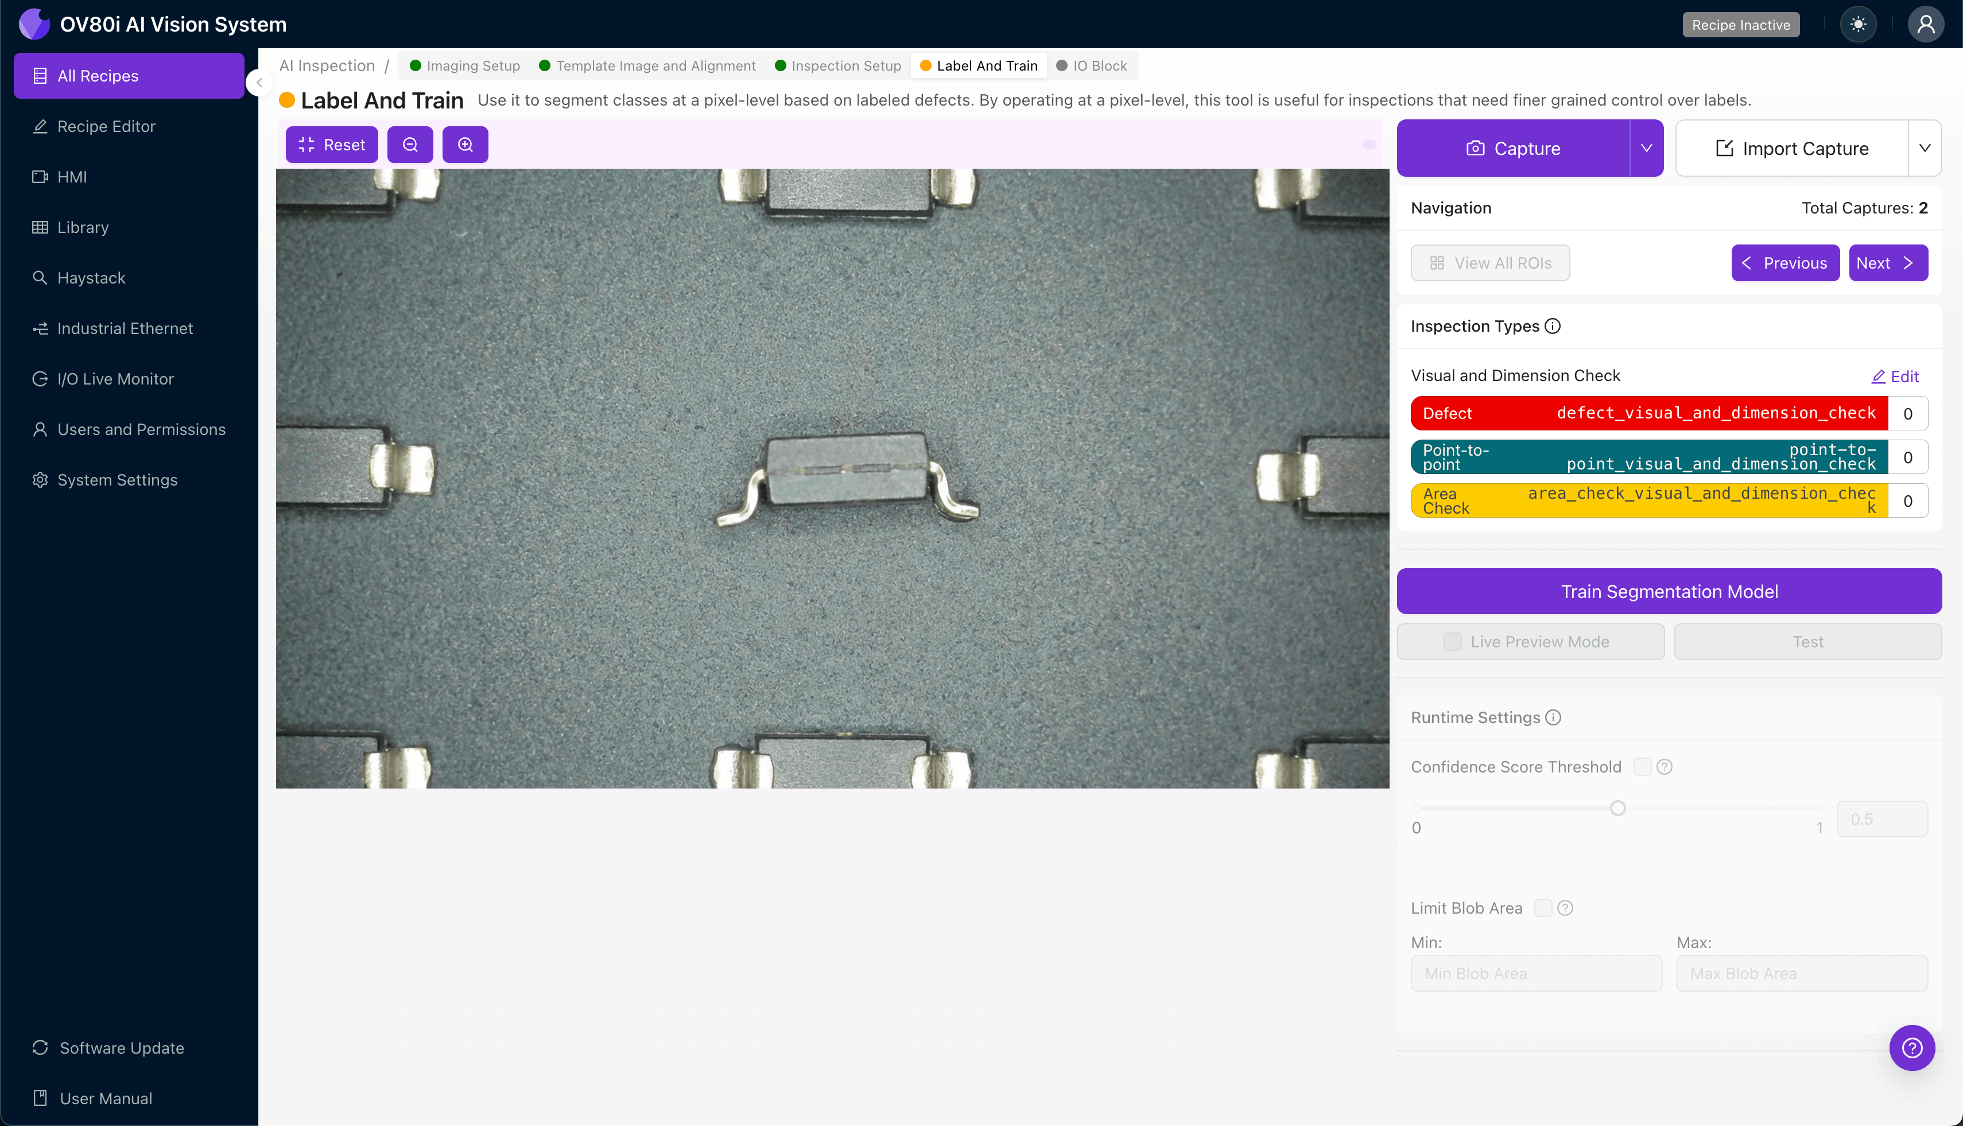This screenshot has width=1963, height=1126.
Task: Collapse the left sidebar with arrow
Action: click(x=260, y=83)
